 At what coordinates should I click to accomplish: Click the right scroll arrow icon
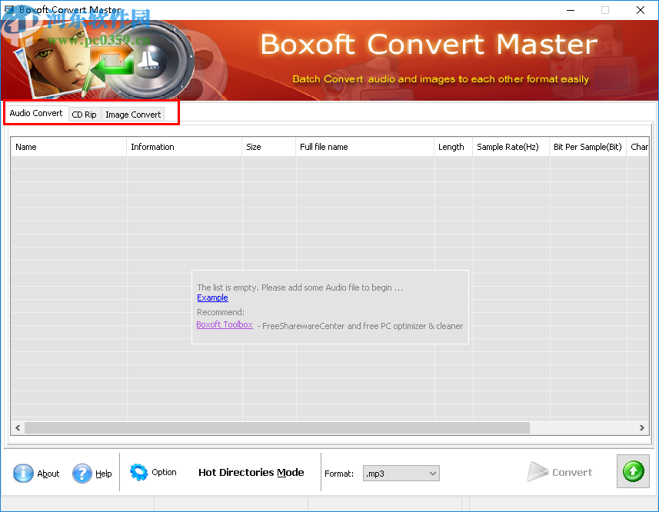(642, 427)
